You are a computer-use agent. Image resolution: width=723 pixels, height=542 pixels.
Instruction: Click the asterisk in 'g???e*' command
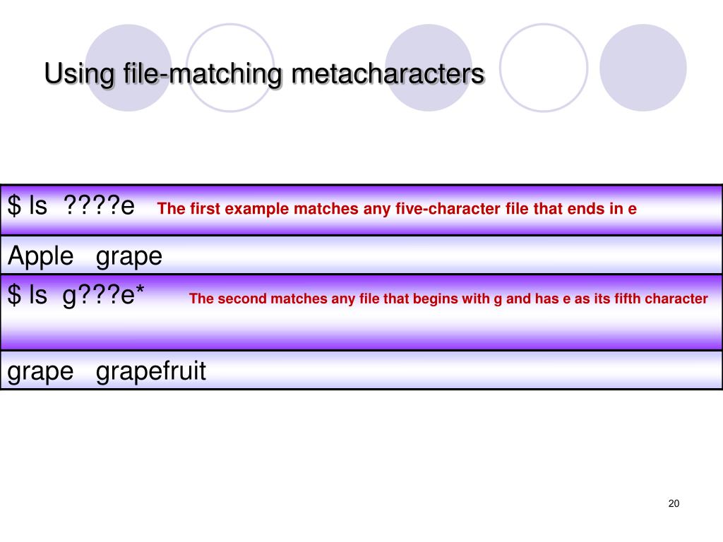click(140, 290)
